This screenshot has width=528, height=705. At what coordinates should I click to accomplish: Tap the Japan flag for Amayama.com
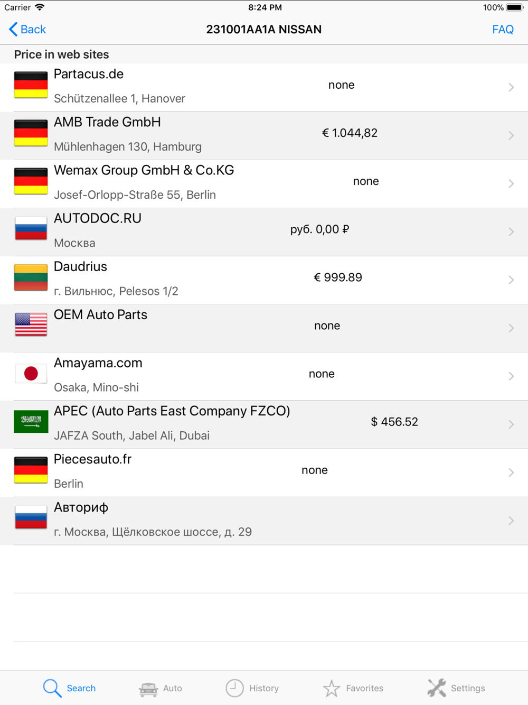[31, 374]
